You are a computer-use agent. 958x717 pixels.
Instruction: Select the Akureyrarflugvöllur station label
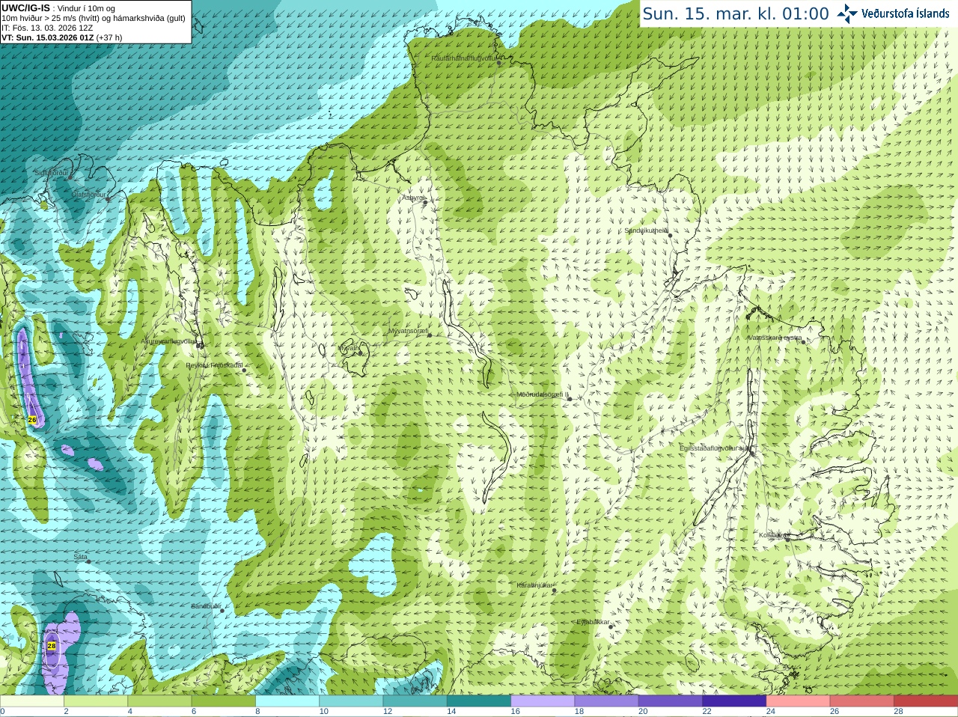click(169, 341)
